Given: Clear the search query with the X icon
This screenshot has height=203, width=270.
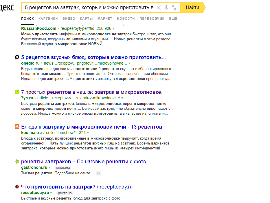Looking at the screenshot, I should tap(159, 8).
